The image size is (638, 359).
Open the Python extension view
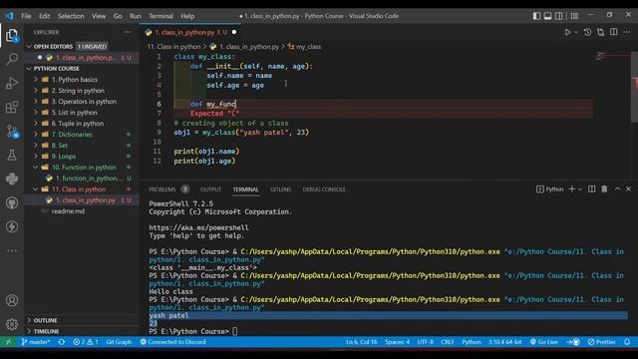click(12, 179)
